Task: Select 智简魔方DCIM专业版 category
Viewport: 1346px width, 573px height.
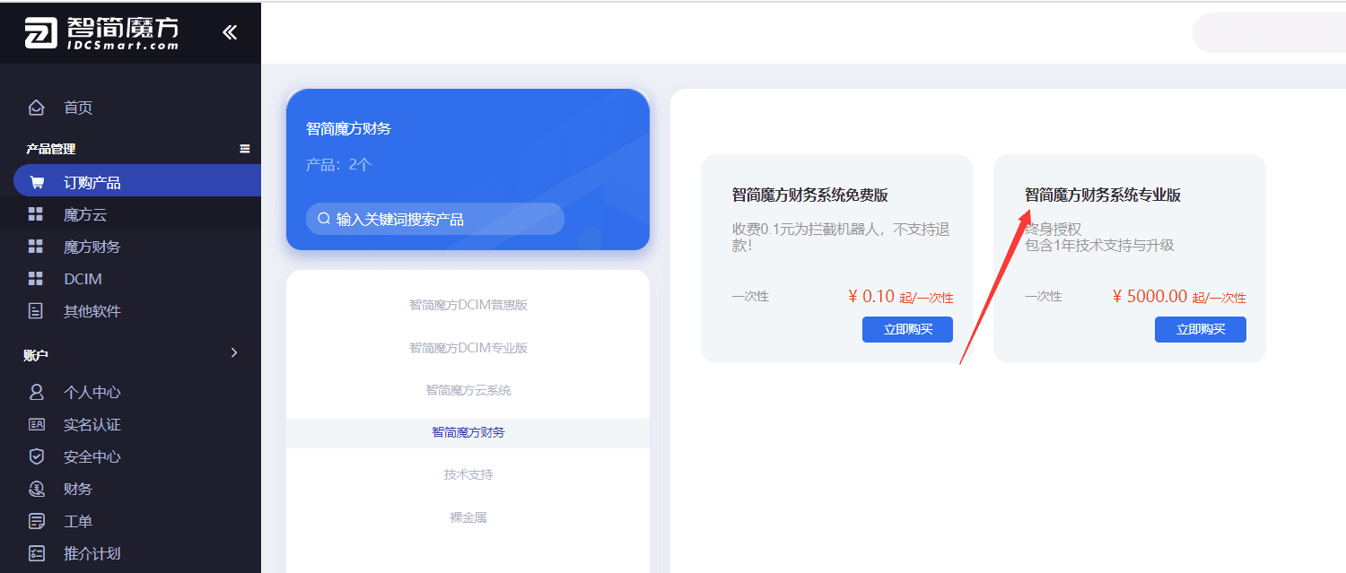Action: click(x=468, y=347)
